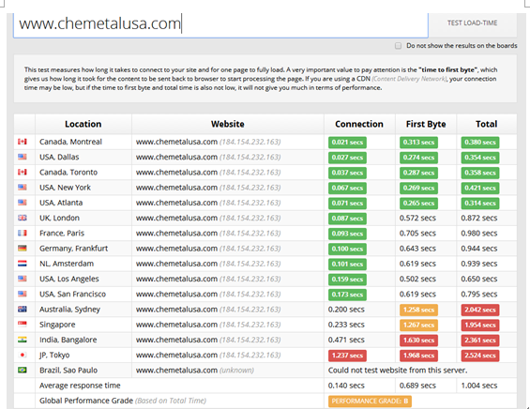
Task: Click the 0.087 secs London connection badge
Action: click(x=347, y=219)
